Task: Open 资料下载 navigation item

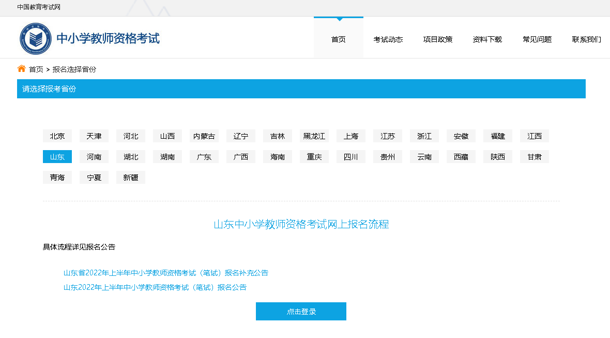Action: point(487,39)
